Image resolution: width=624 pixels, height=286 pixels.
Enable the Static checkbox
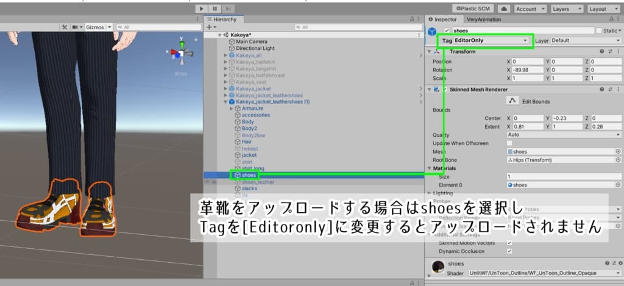point(599,30)
